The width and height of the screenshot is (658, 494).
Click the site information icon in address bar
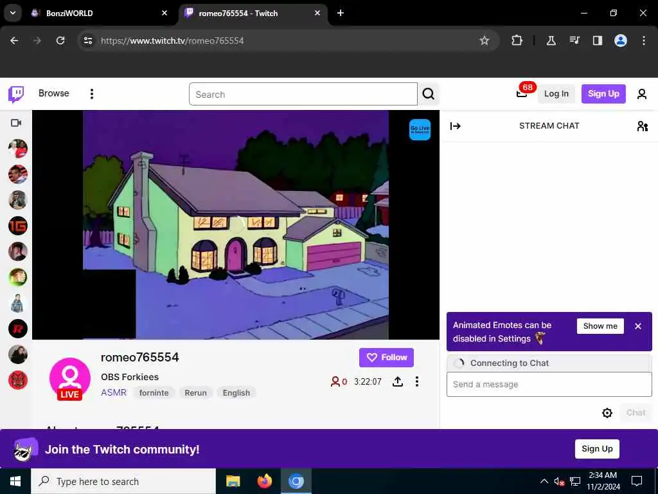coord(87,41)
